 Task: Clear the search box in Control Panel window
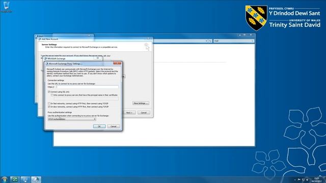(x=252, y=41)
